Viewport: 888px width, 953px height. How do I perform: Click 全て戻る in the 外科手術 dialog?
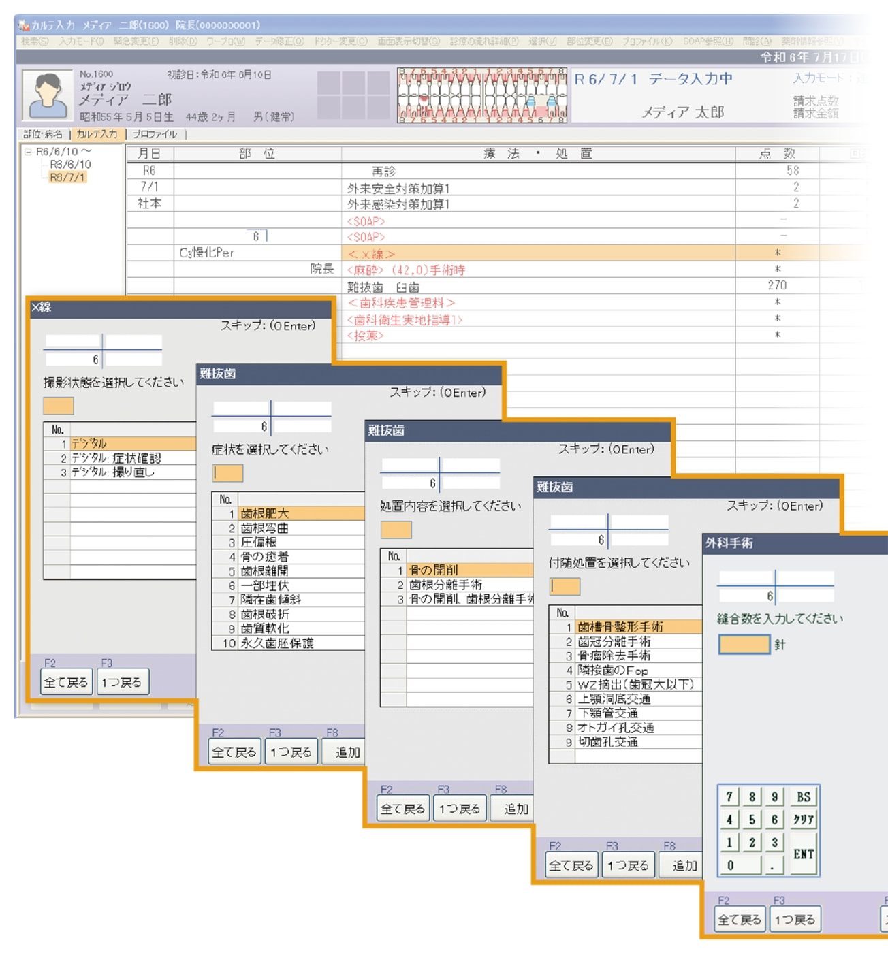click(x=739, y=920)
